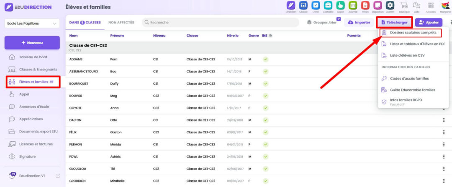452x187 pixels.
Task: Open row options menu for FÉLIX Gaston
Action: [x=444, y=132]
